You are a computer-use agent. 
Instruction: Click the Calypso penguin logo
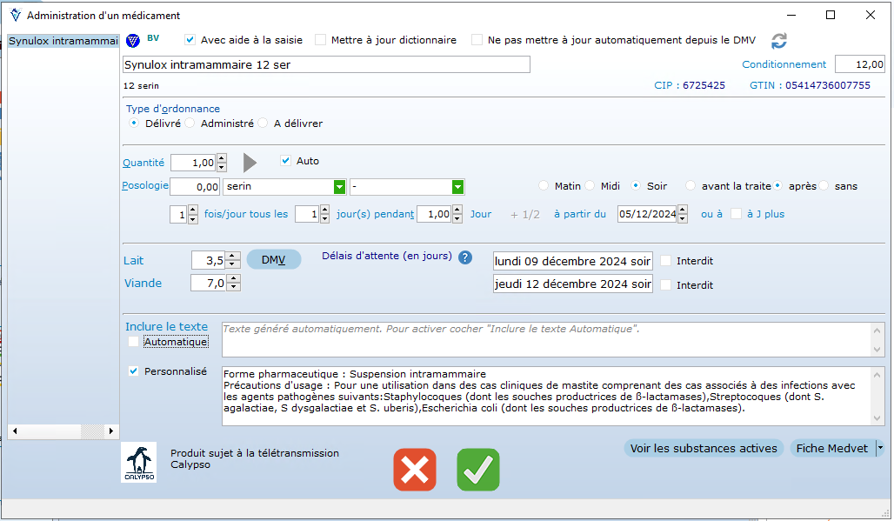pos(138,462)
